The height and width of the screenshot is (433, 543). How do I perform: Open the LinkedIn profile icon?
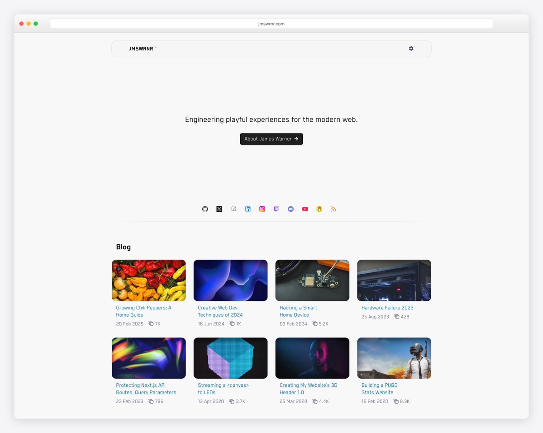248,209
